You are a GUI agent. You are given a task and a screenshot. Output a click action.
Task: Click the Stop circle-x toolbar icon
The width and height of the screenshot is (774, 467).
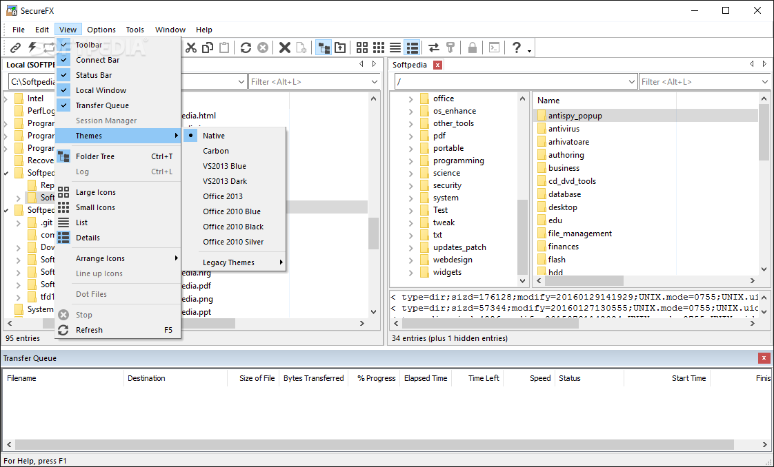(x=263, y=48)
